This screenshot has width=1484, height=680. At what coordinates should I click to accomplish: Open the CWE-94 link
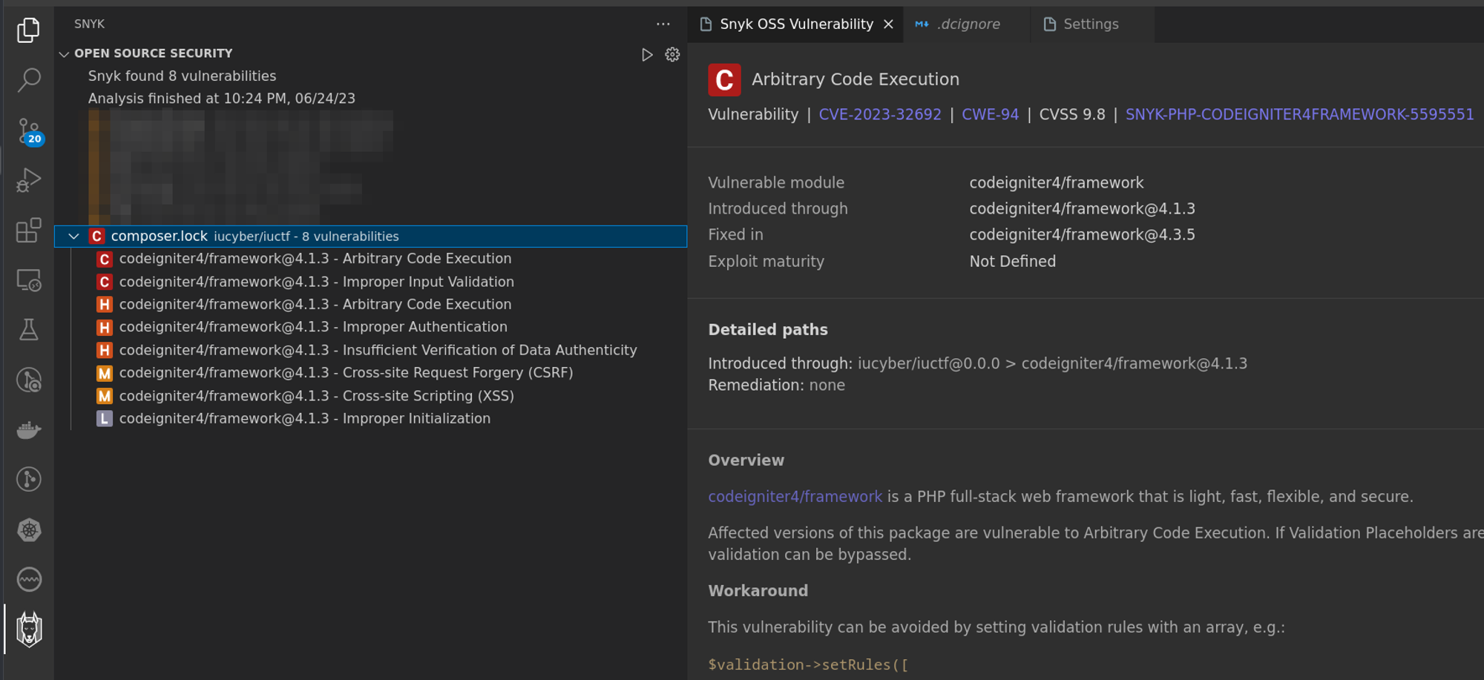tap(990, 115)
